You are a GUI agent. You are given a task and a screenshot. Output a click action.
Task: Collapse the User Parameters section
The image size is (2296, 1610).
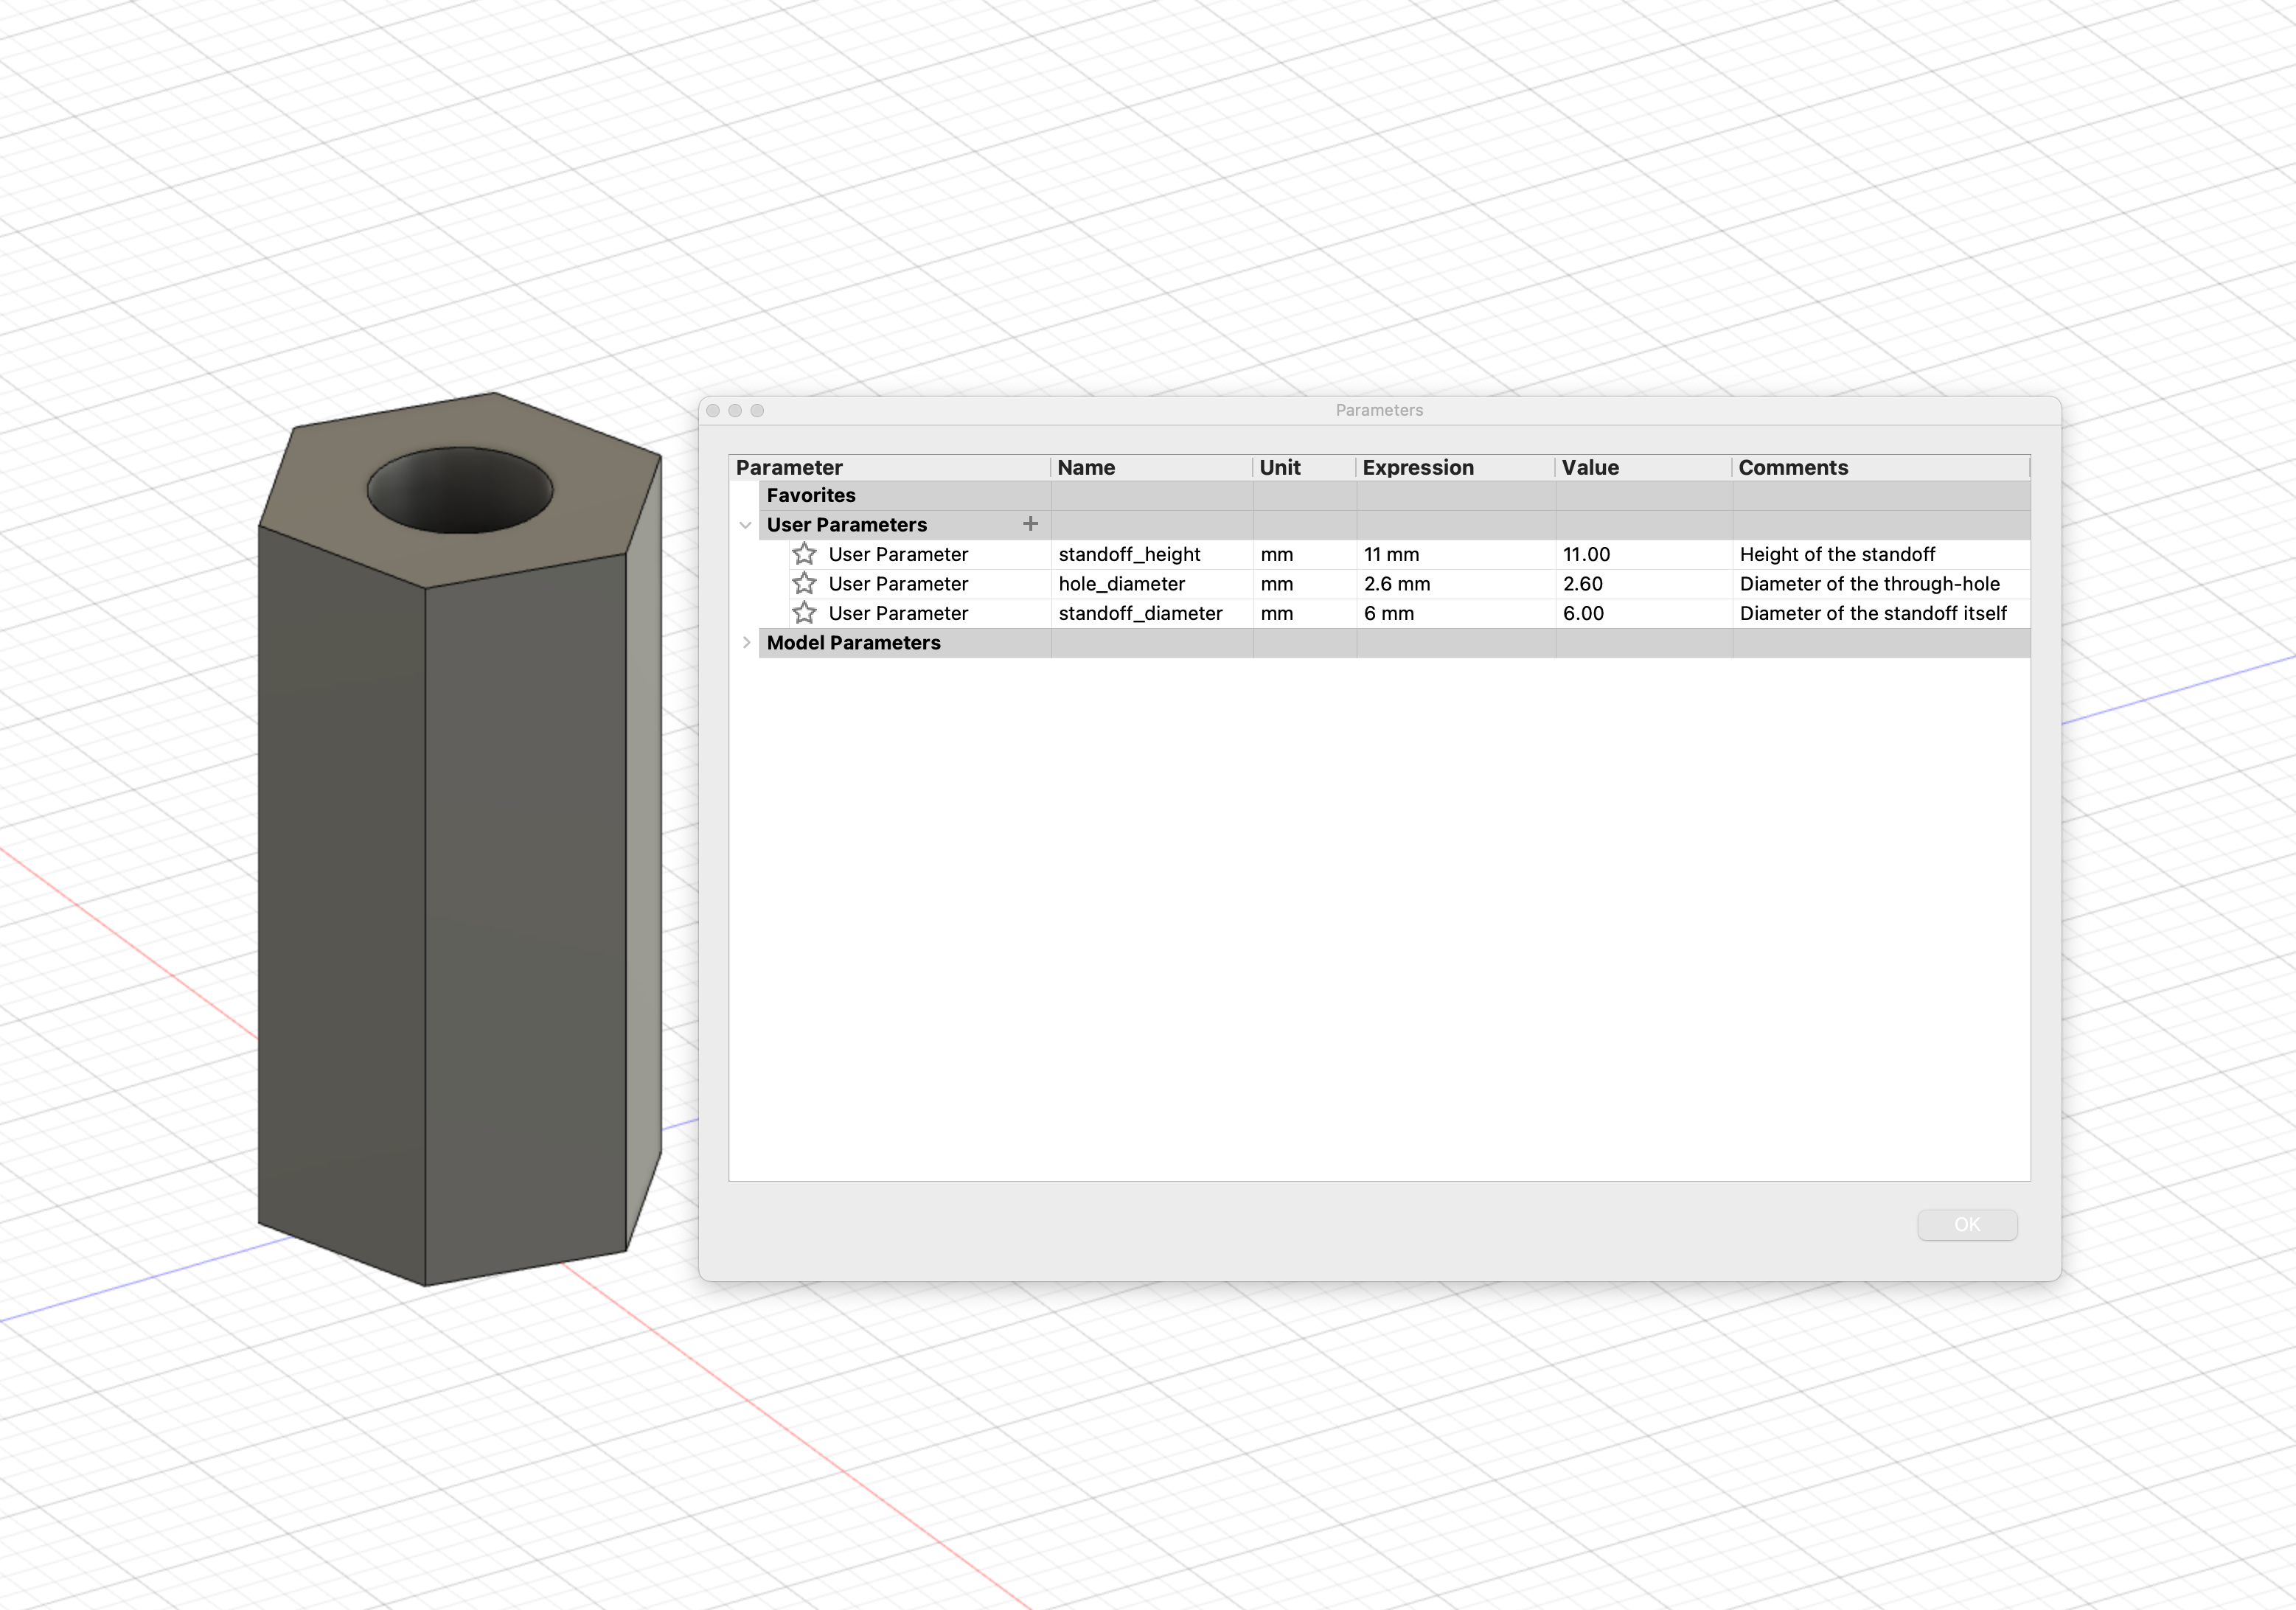[745, 524]
